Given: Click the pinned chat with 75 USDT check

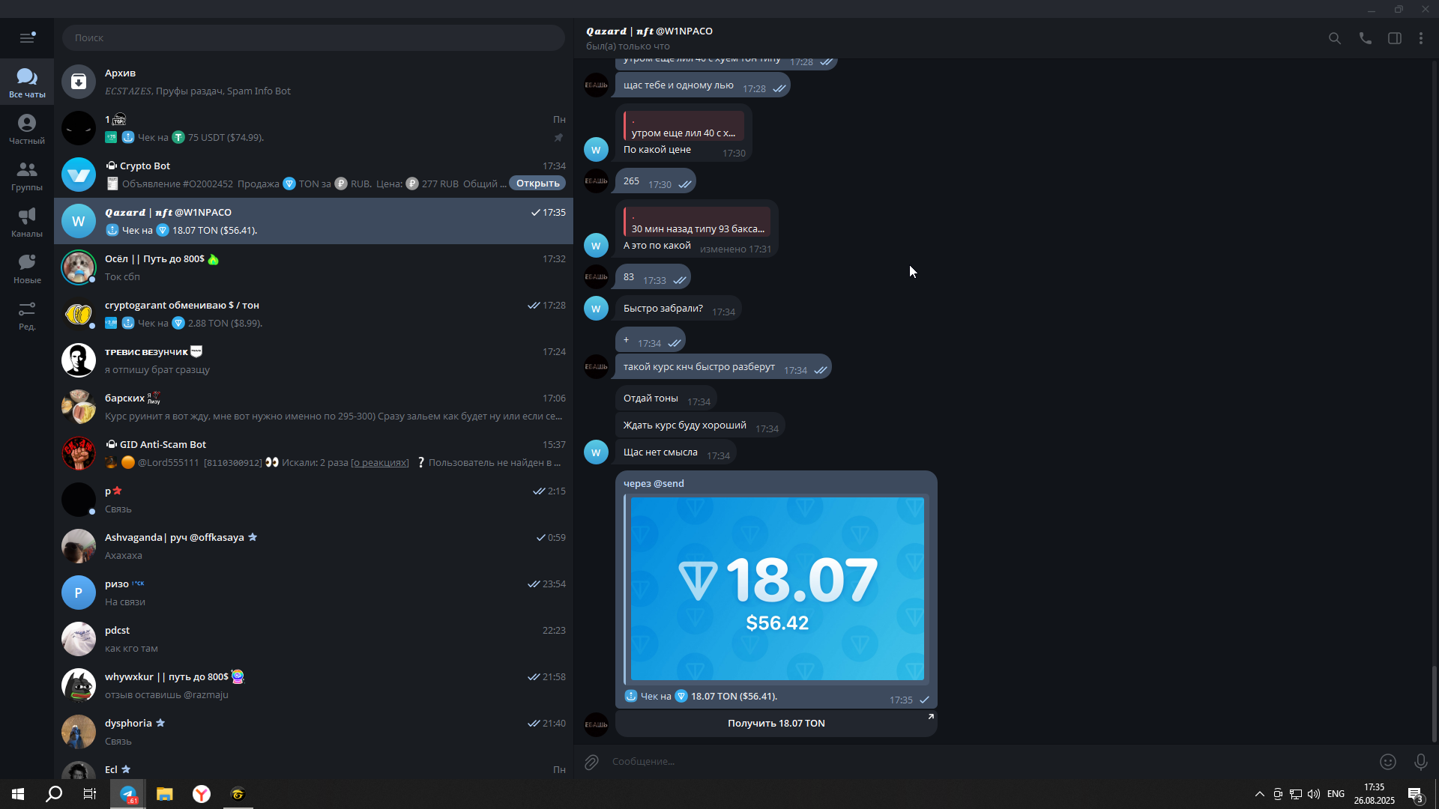Looking at the screenshot, I should (x=313, y=128).
